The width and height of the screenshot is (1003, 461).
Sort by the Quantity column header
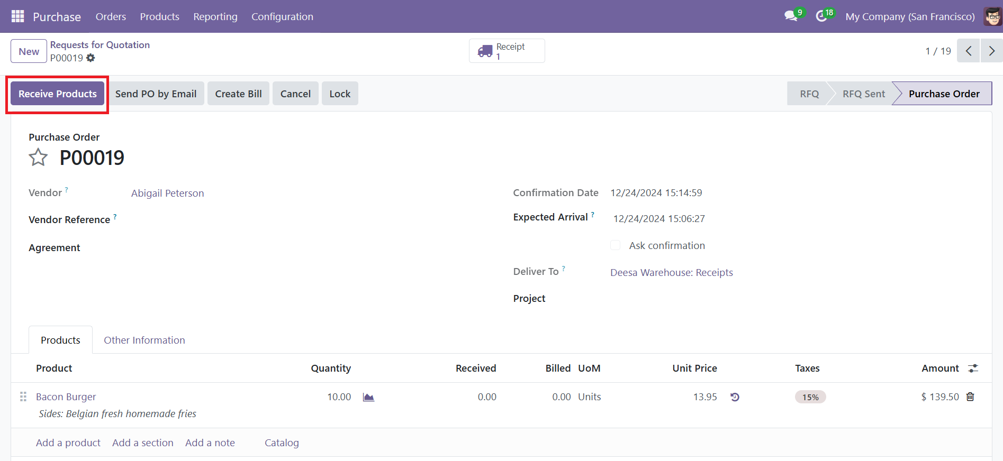pyautogui.click(x=331, y=368)
